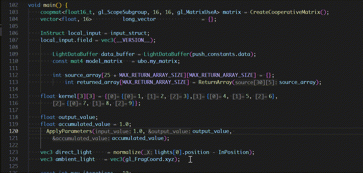This screenshot has width=363, height=173.
Task: Click line number 111 in the gutter
Action: [14, 68]
